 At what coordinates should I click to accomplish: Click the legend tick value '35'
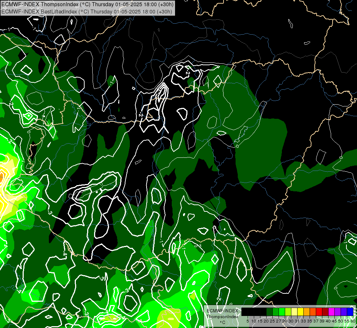click(x=310, y=321)
